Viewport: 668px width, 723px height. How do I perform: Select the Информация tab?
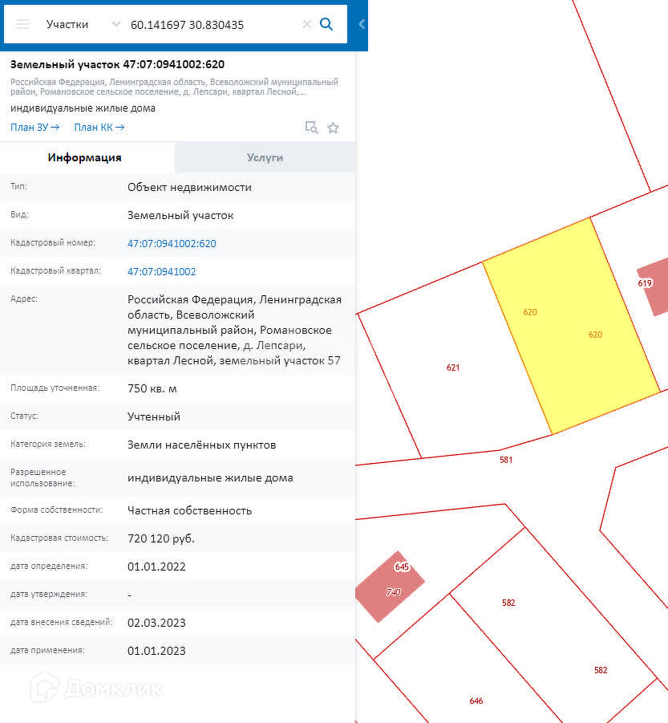click(x=85, y=157)
